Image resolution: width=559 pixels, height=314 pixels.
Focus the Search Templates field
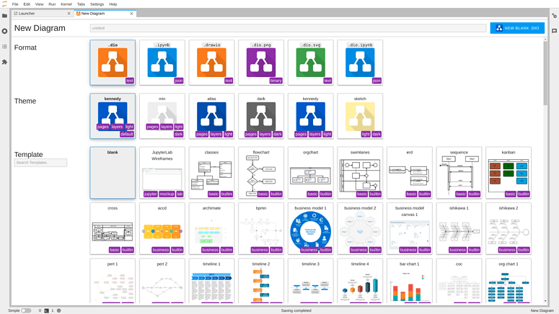tap(40, 163)
